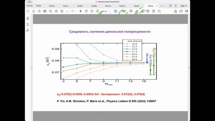Show notifications bell
Viewport: 215px width, 121px height.
176,6
